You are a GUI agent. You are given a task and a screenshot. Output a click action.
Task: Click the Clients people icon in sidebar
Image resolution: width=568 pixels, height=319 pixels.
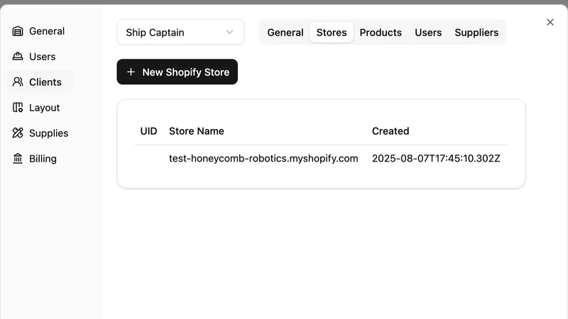17,82
